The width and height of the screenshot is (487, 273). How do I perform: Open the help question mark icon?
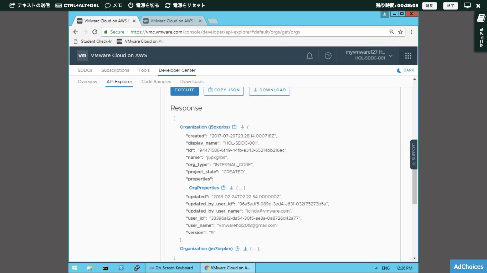pyautogui.click(x=328, y=56)
